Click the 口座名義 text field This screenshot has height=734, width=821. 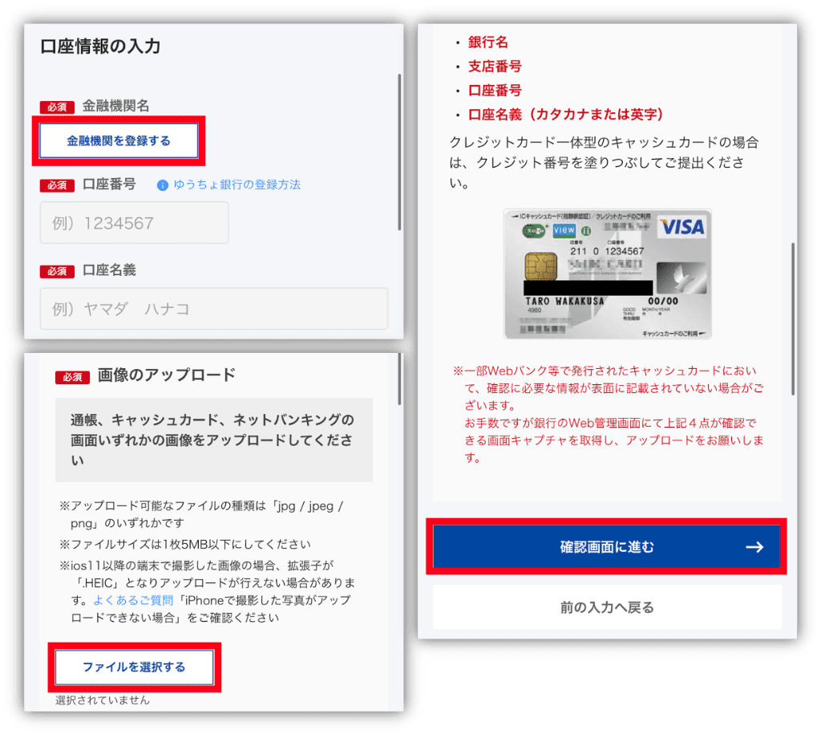point(213,309)
